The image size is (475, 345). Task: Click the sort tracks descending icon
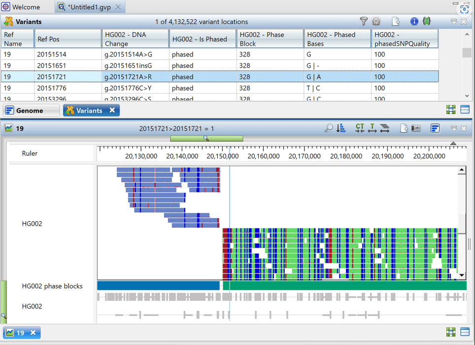point(341,128)
